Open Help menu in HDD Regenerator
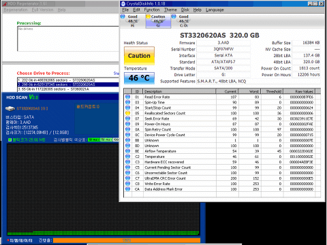The width and height of the screenshot is (327, 245). coord(61,10)
